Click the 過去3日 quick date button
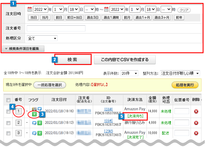 pyautogui.click(x=93, y=18)
